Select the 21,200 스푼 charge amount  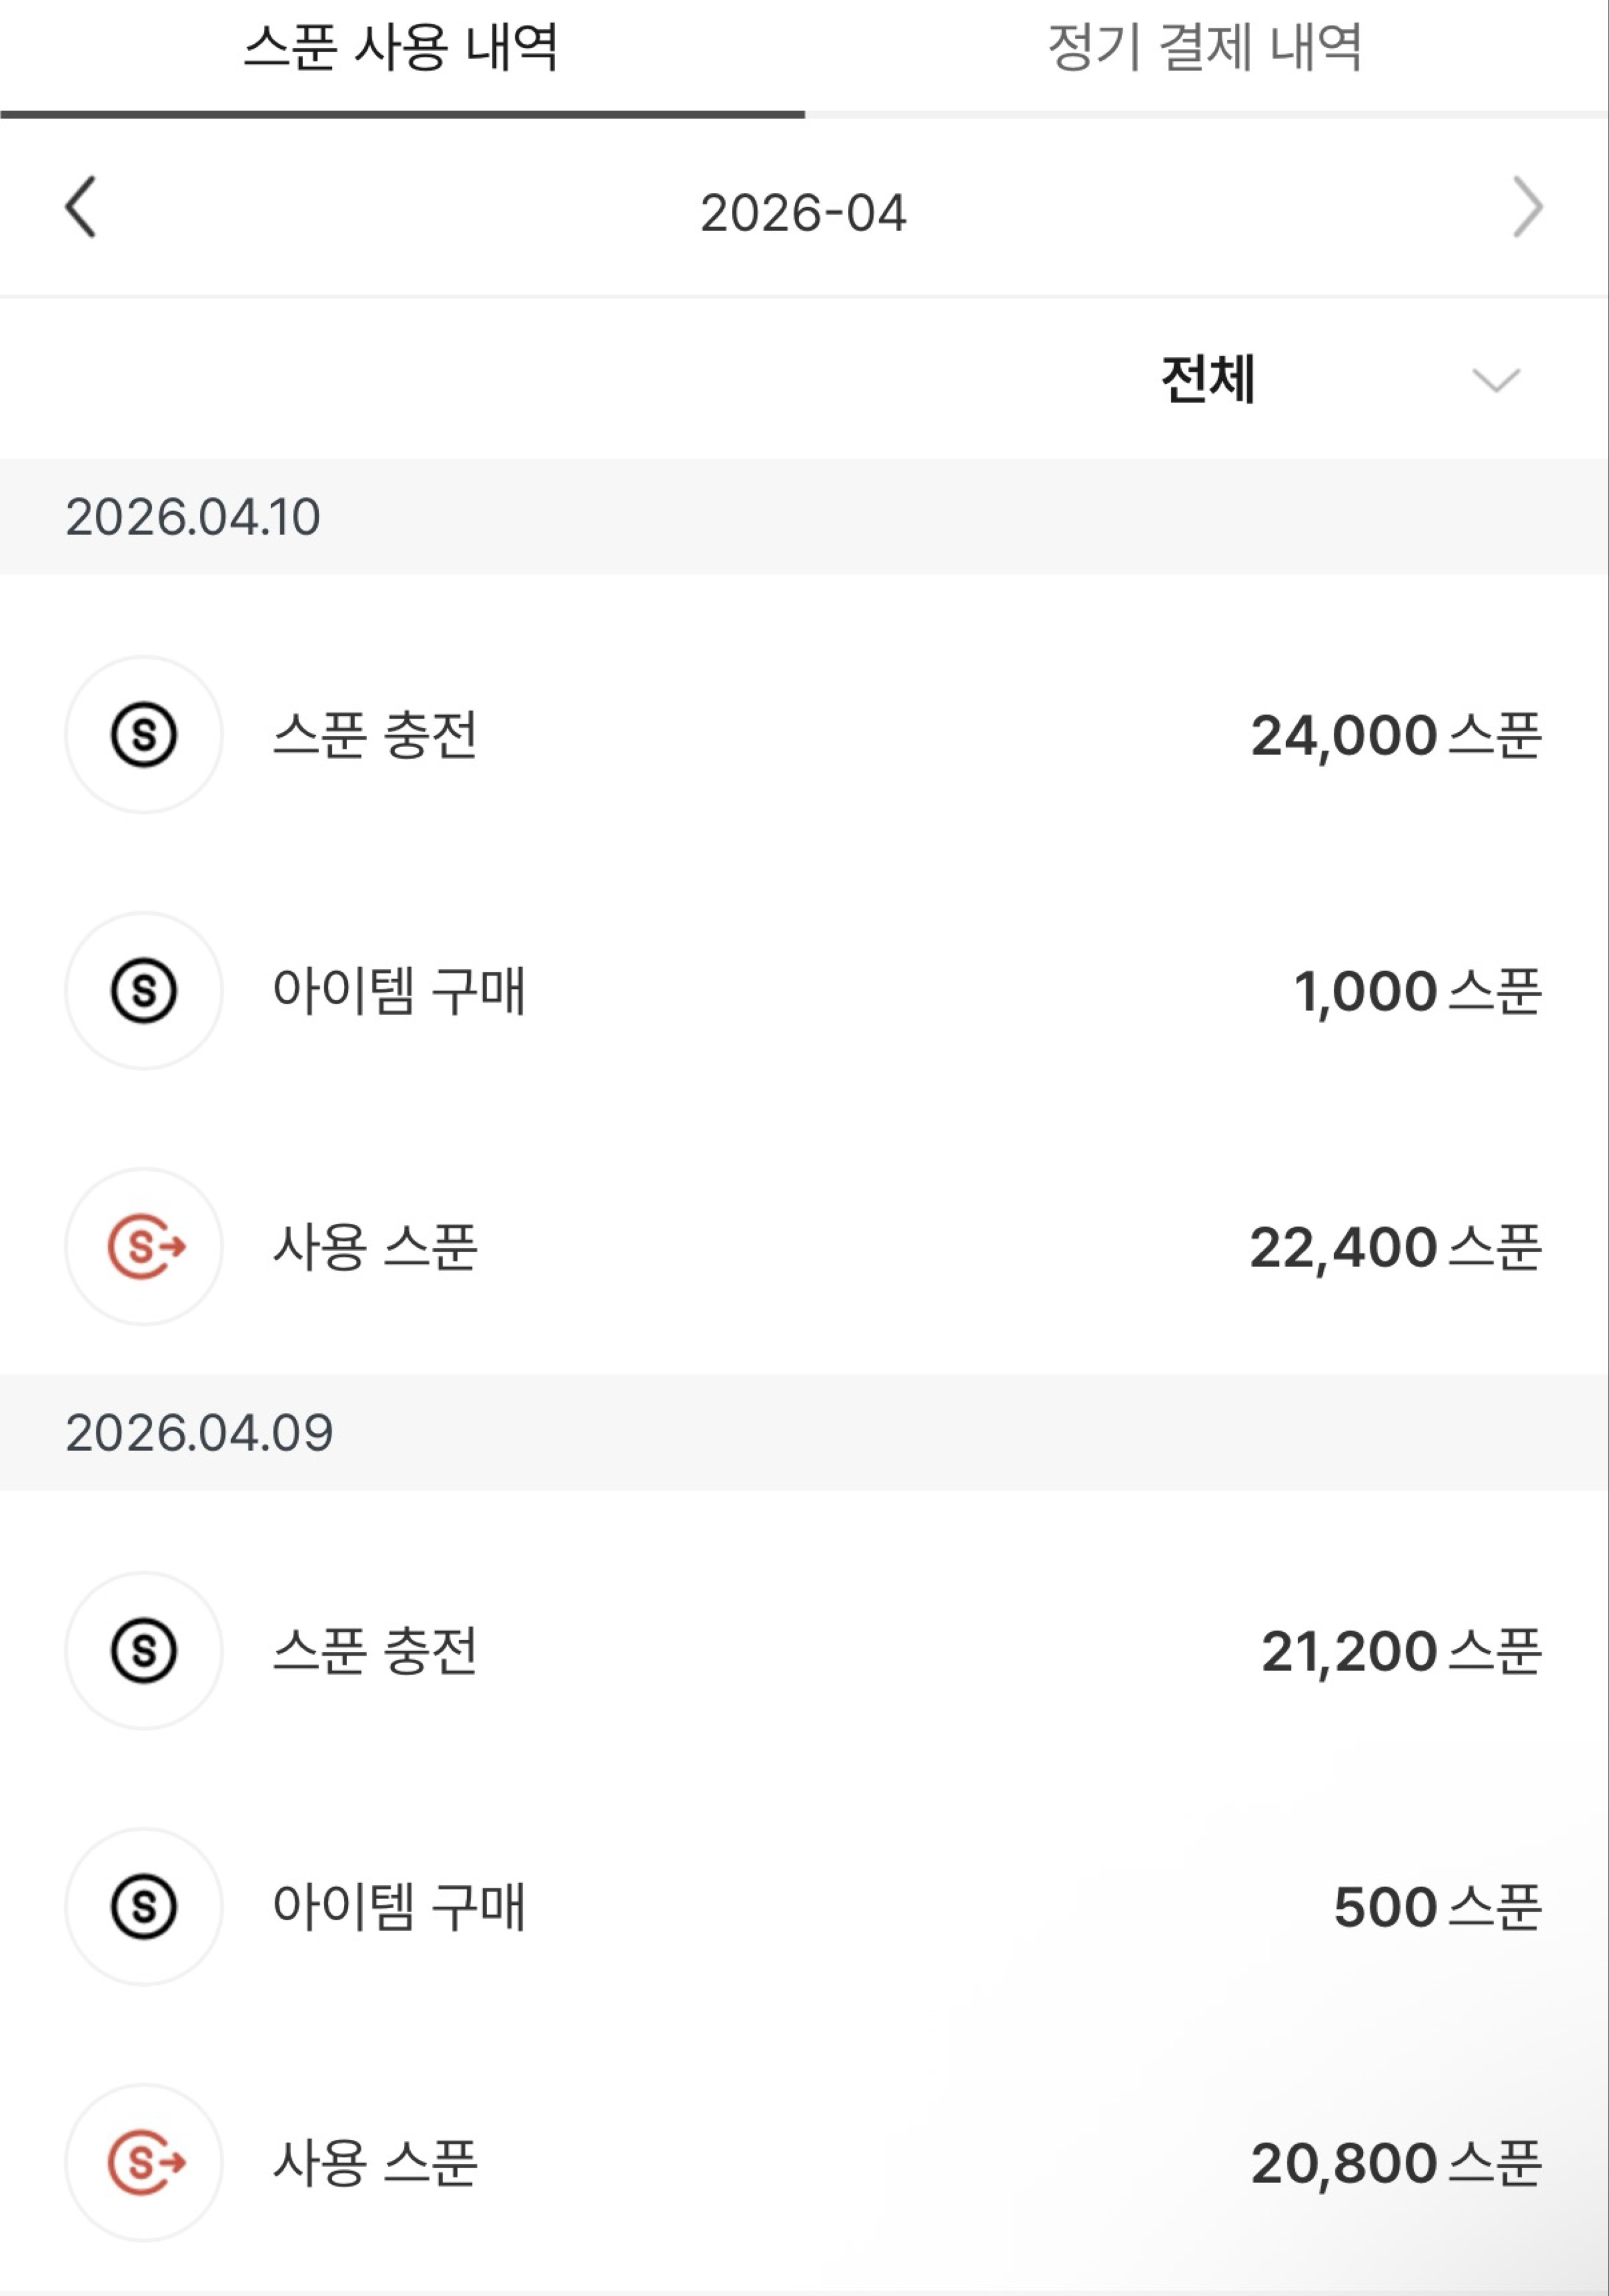(1400, 1652)
